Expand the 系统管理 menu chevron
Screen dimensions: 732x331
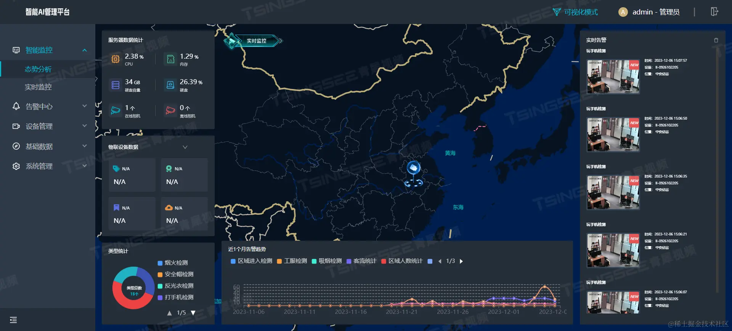[85, 166]
